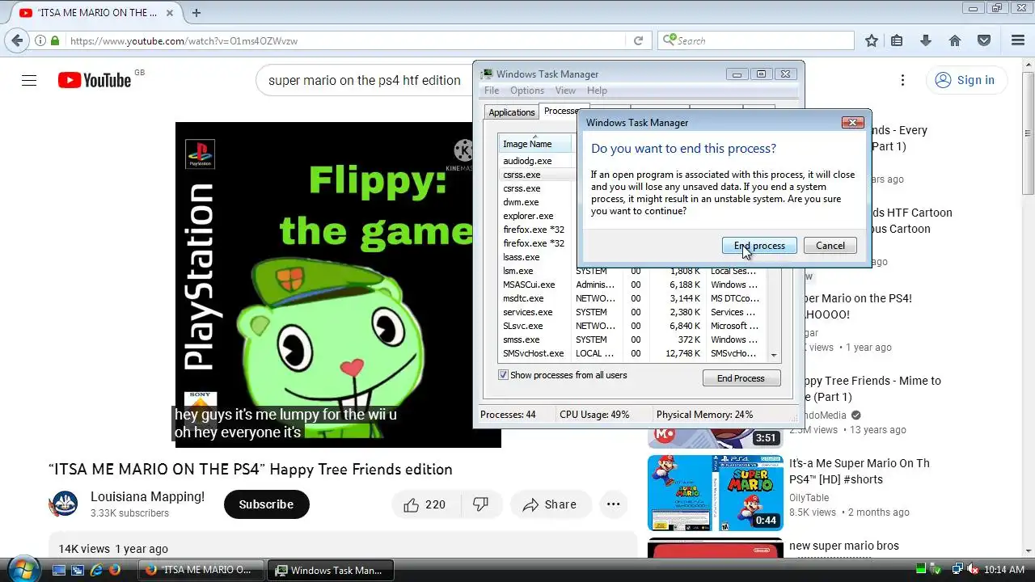
Task: Select audiodg.exe process row
Action: pos(536,161)
